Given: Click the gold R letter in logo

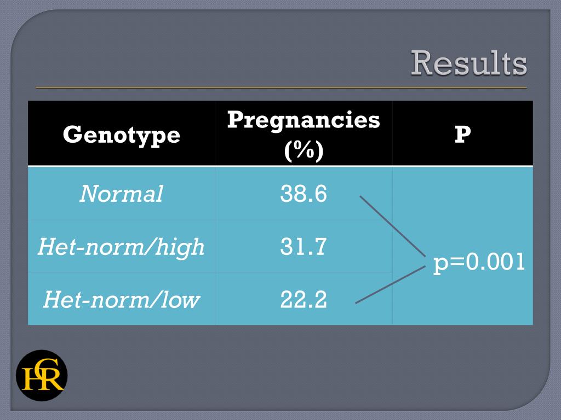Looking at the screenshot, I should point(51,380).
